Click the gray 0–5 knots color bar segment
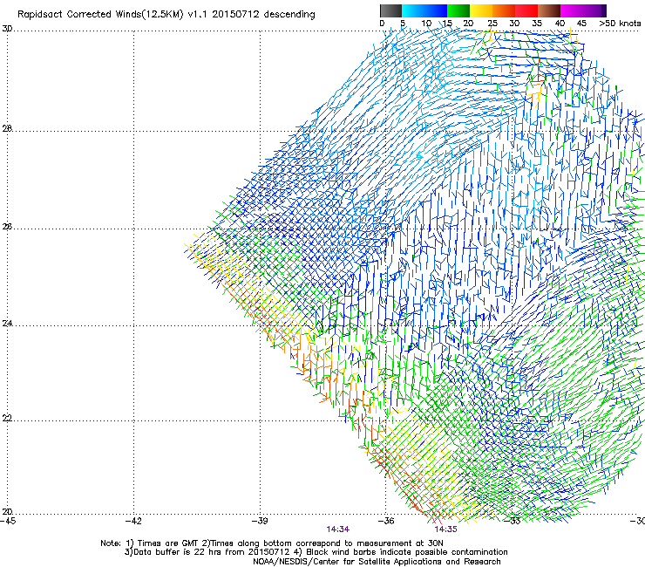 [x=390, y=10]
